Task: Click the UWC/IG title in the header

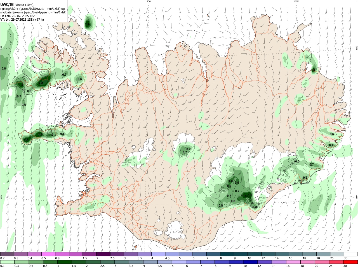Action: 6,5
